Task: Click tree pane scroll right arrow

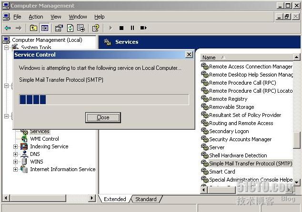Action: click(x=92, y=198)
